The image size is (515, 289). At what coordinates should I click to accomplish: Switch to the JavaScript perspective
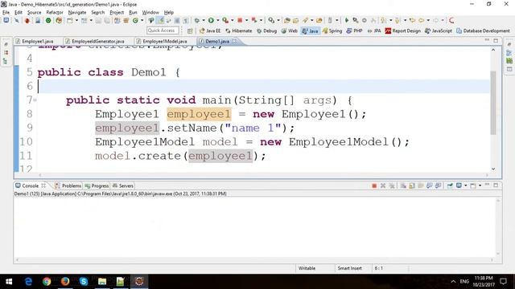(439, 31)
